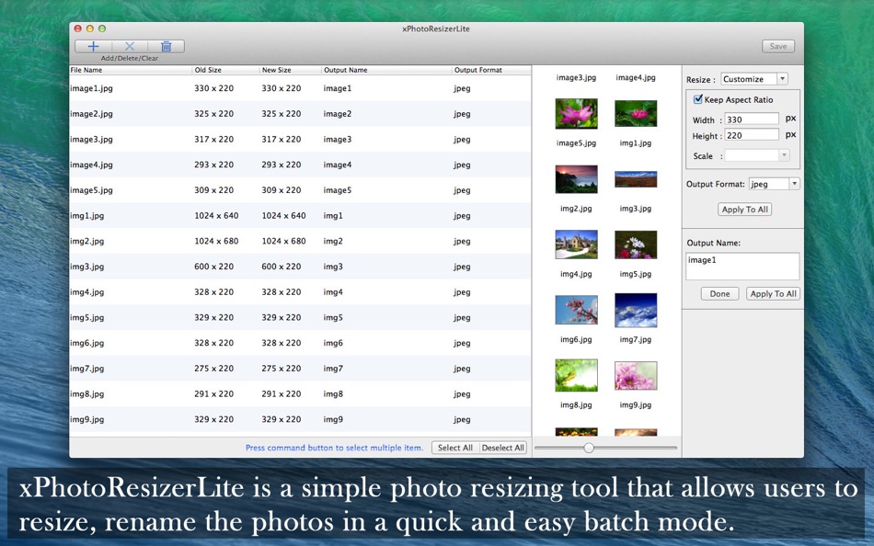Click the Clear (trash) toolbar icon
This screenshot has height=546, width=874.
click(167, 47)
